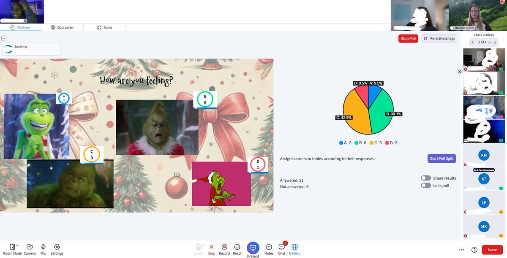
Task: Open the help question mark icon
Action: [474, 250]
